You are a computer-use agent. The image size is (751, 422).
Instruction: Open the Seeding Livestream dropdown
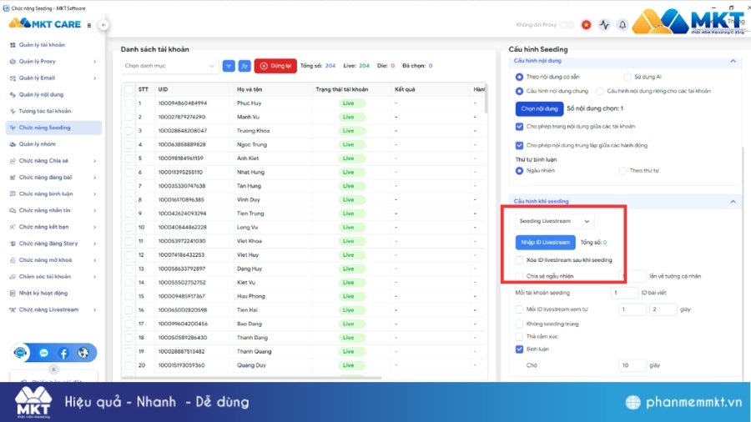(x=555, y=221)
